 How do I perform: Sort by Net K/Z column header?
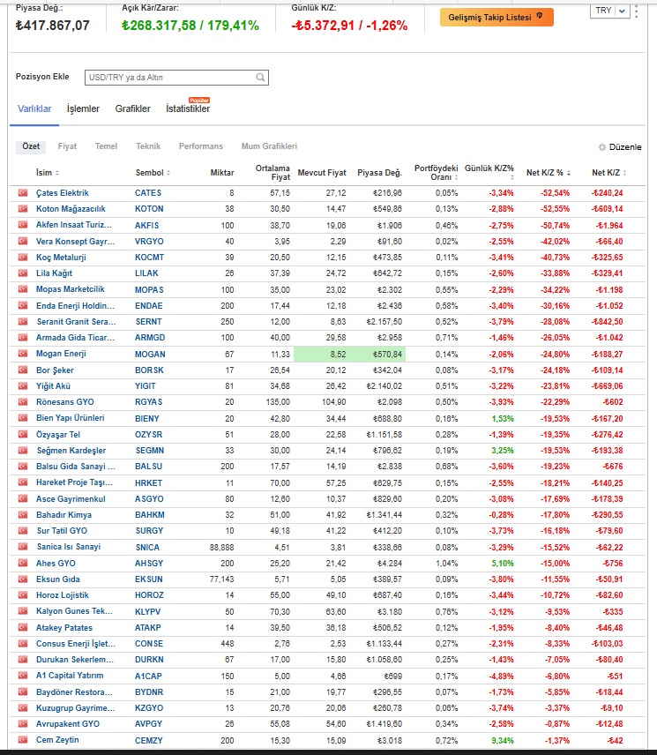point(608,172)
